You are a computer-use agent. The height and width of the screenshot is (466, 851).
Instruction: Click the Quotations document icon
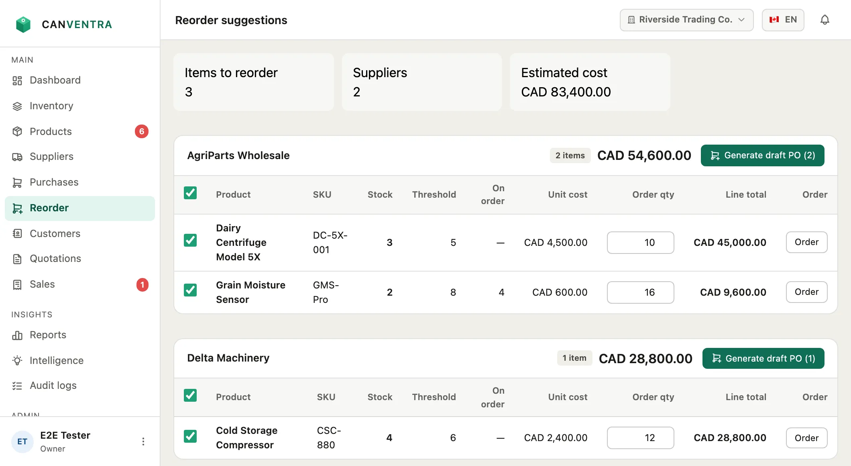pyautogui.click(x=17, y=259)
